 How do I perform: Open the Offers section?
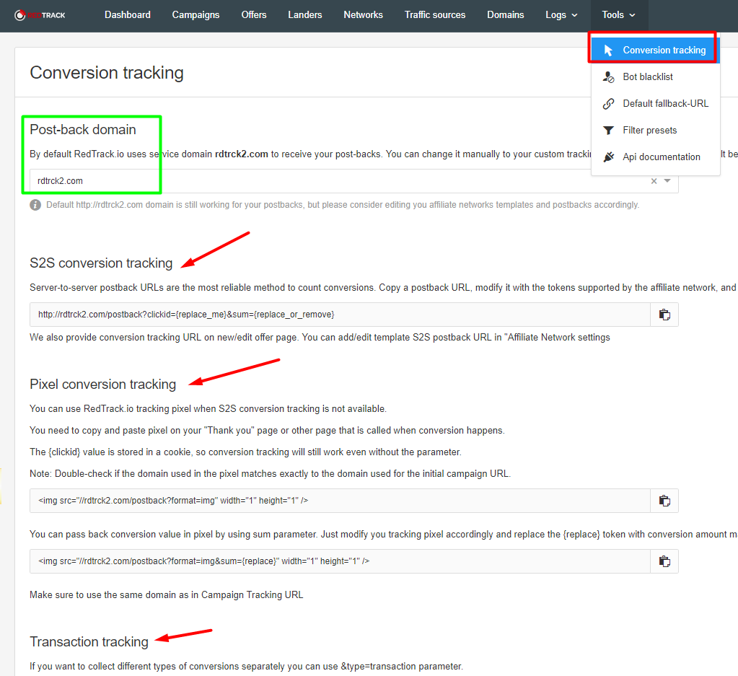coord(254,14)
